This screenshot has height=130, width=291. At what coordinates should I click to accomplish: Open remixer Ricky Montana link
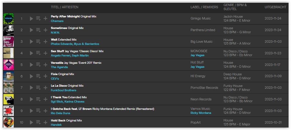(201, 113)
